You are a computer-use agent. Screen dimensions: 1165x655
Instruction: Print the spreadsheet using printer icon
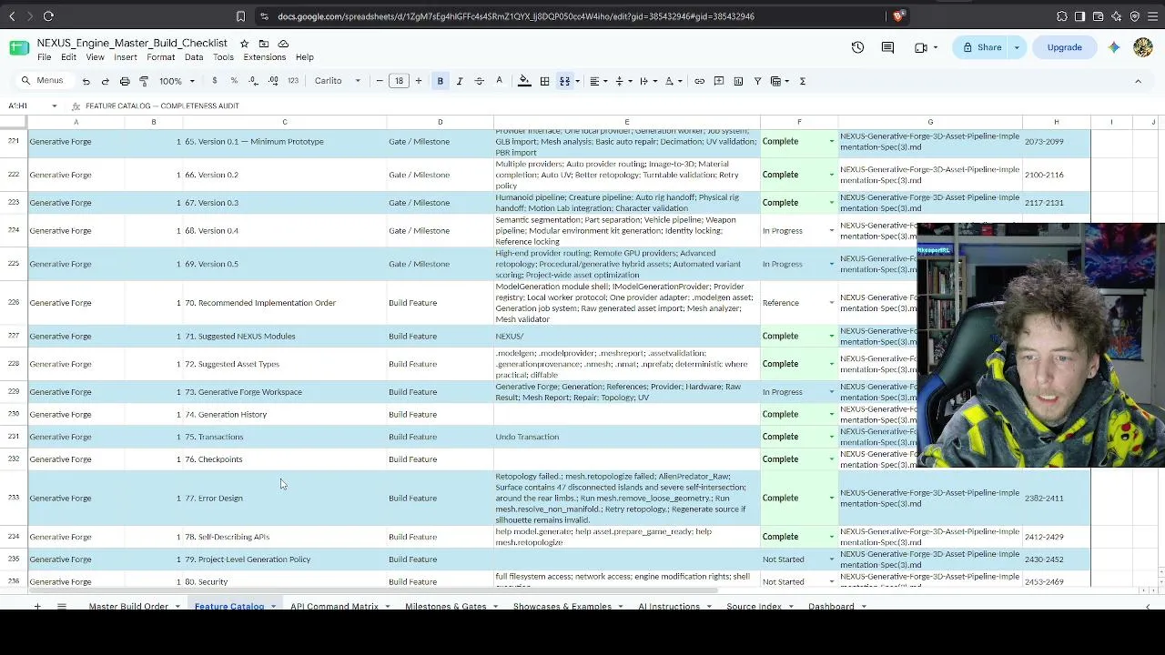coord(125,81)
